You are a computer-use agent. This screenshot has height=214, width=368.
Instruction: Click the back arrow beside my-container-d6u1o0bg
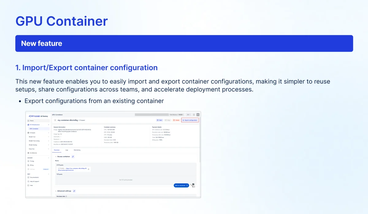click(x=55, y=120)
